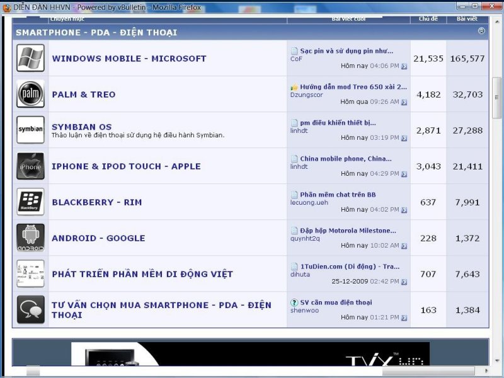Click the Vietnamese mobile software development forum icon
The width and height of the screenshot is (504, 378).
pyautogui.click(x=30, y=274)
